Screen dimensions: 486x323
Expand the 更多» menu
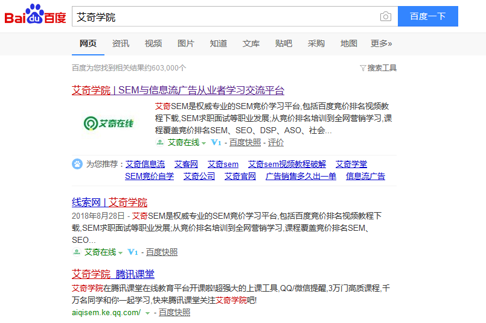[x=381, y=43]
